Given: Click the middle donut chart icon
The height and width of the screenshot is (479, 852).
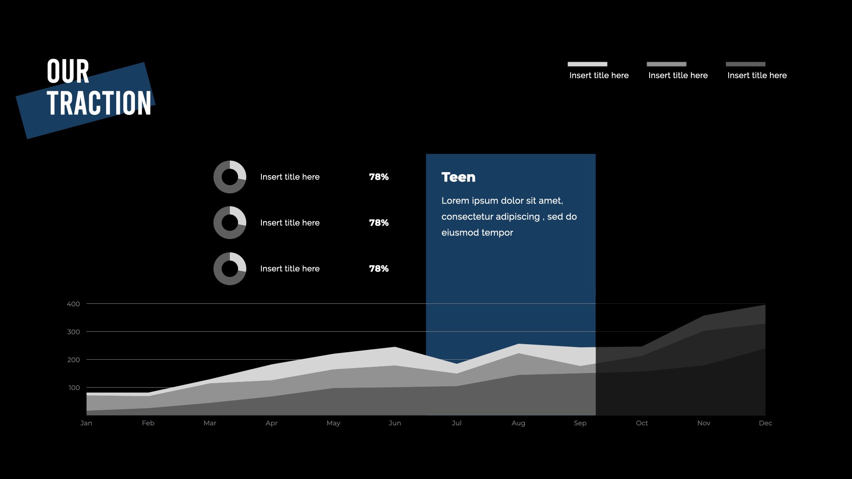Looking at the screenshot, I should tap(230, 223).
